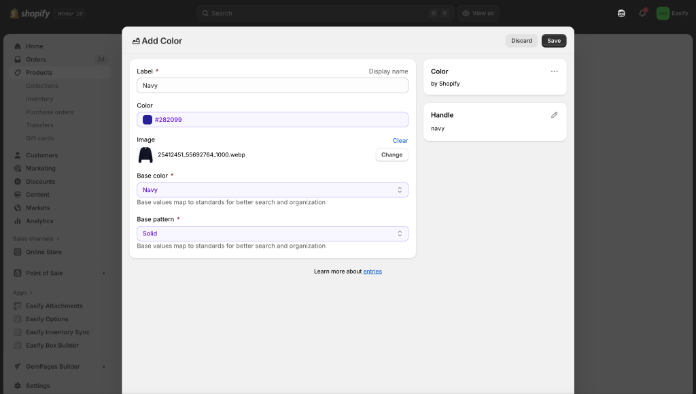This screenshot has height=394, width=696.
Task: Follow the entries help link
Action: [x=372, y=272]
